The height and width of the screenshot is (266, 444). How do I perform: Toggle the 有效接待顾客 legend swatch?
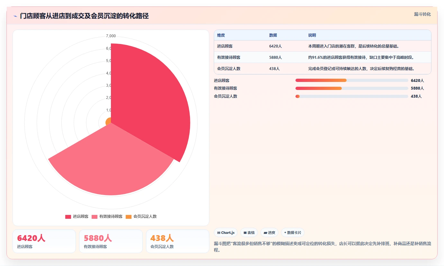[x=95, y=217]
